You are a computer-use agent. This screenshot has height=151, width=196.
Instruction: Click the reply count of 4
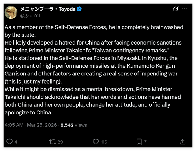point(16,142)
